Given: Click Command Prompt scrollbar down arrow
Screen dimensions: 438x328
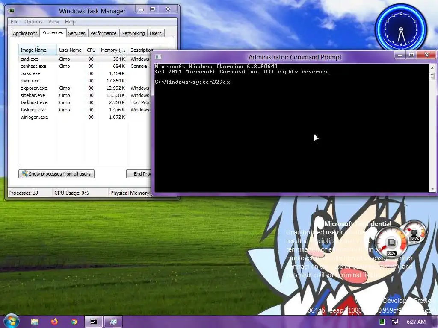Looking at the screenshot, I should (432, 189).
